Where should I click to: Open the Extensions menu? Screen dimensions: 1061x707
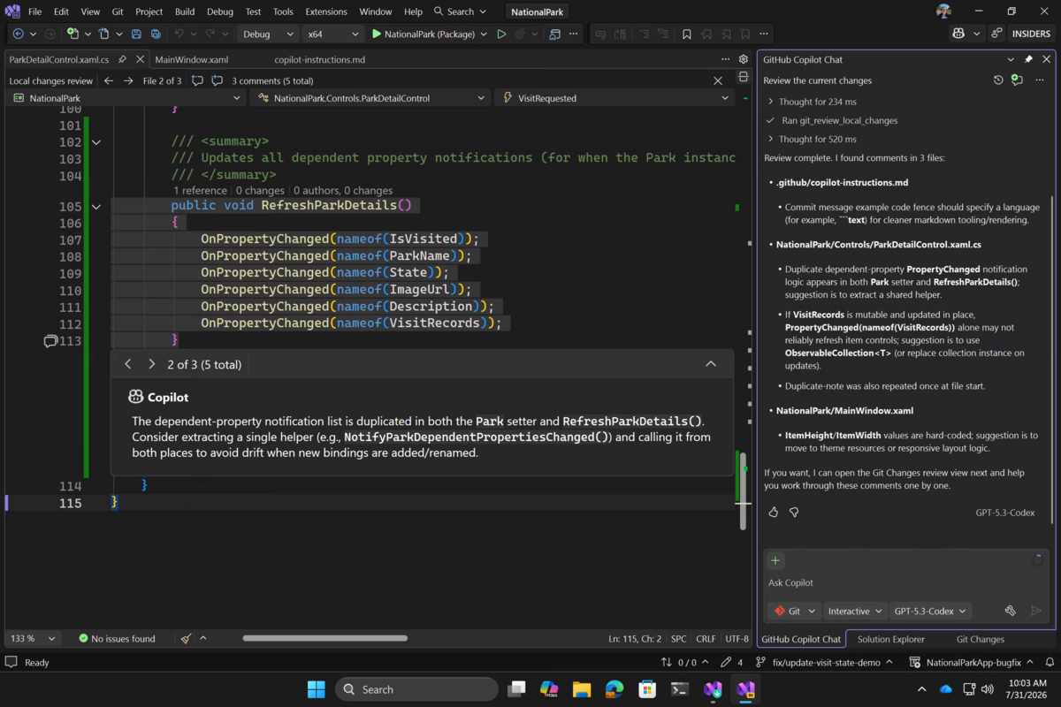(x=326, y=11)
